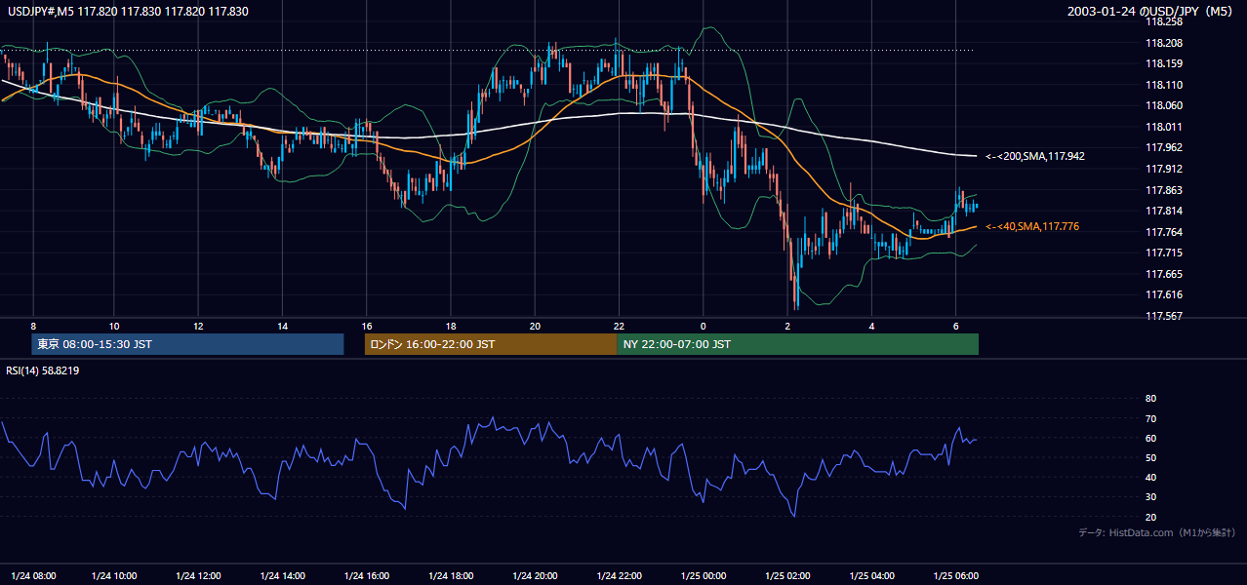Click price axis value 118.110
Image resolution: width=1247 pixels, height=585 pixels.
tap(1163, 85)
